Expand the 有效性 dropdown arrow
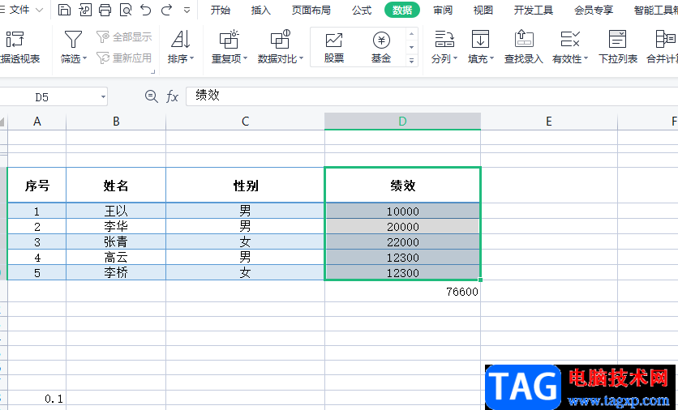 586,58
